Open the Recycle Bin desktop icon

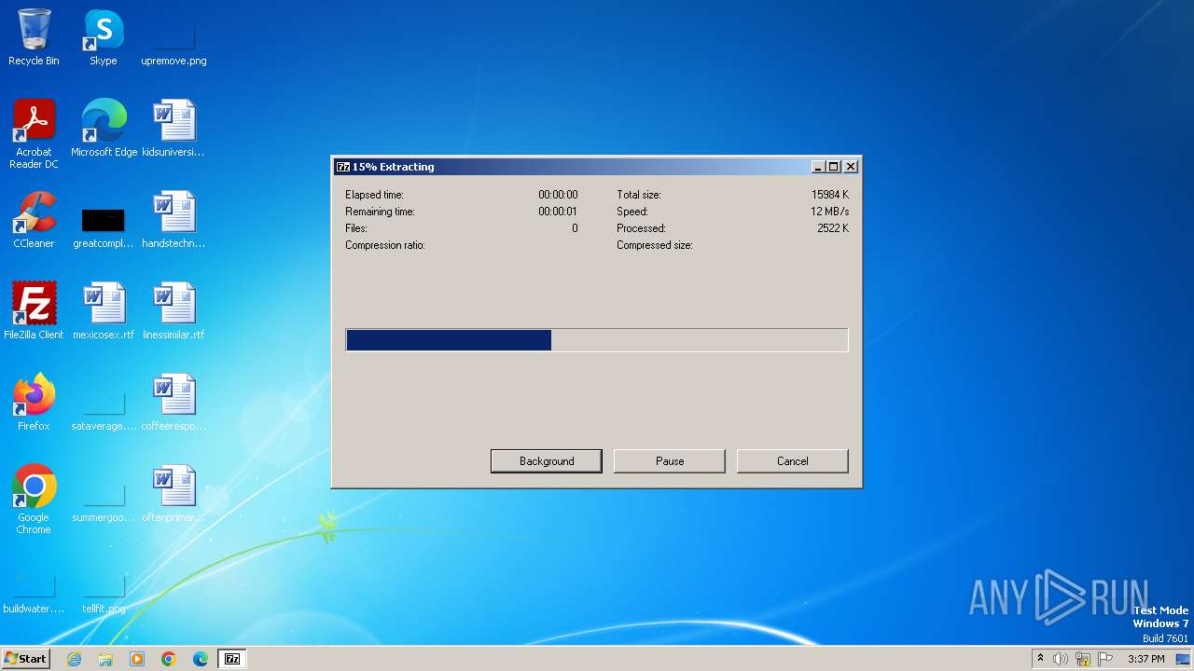(x=34, y=37)
